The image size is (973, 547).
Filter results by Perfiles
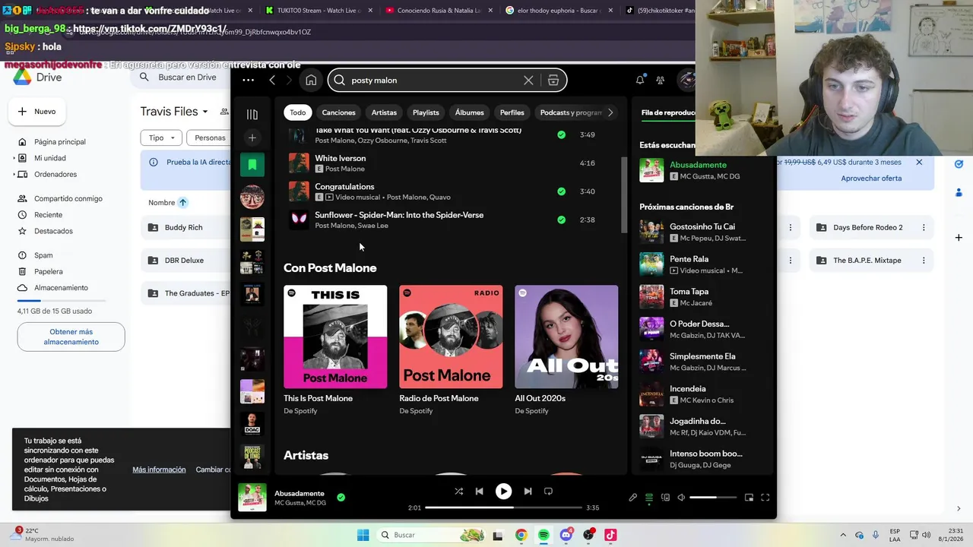(x=512, y=112)
